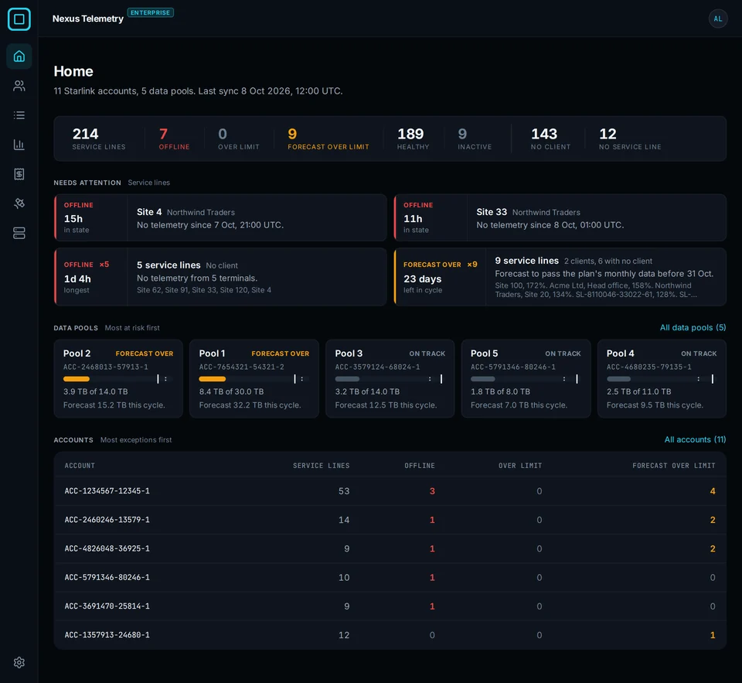Open the settings gear icon
The height and width of the screenshot is (683, 742).
point(19,662)
